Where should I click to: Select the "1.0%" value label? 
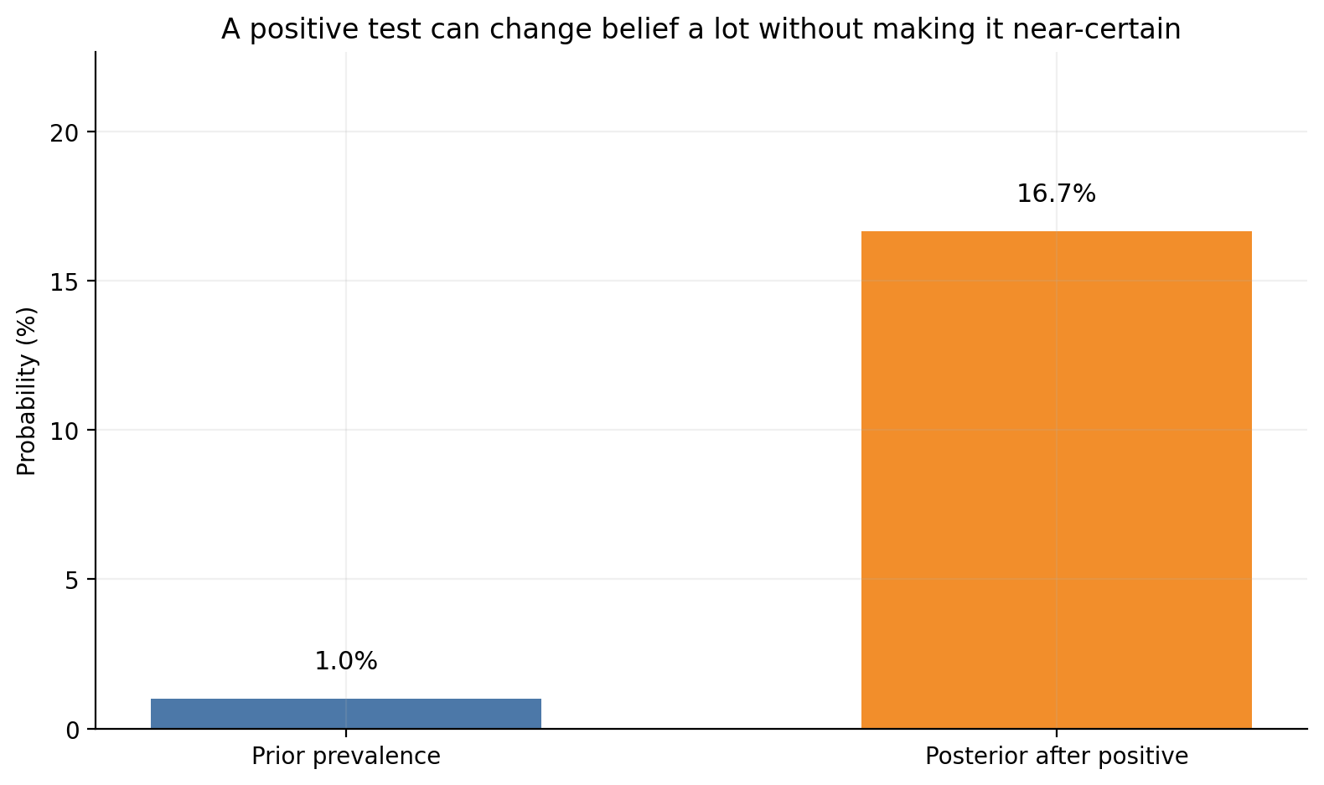[345, 662]
